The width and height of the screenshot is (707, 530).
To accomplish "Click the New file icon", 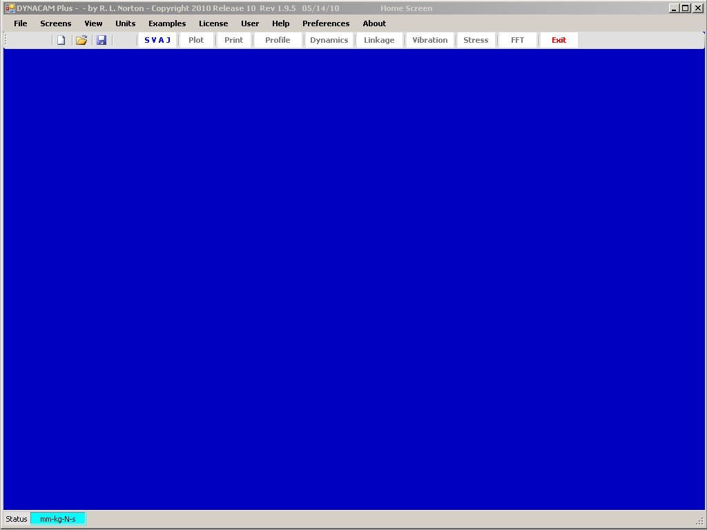I will coord(61,40).
